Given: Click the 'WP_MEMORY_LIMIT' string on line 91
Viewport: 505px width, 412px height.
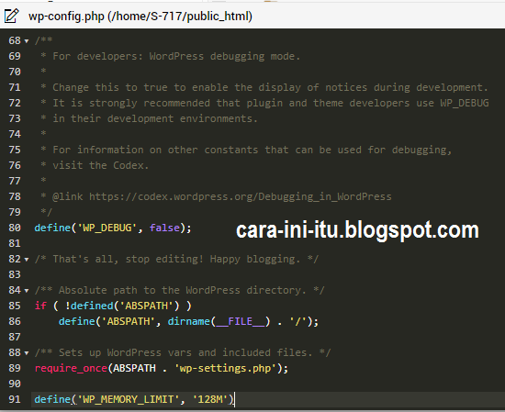Looking at the screenshot, I should 129,399.
